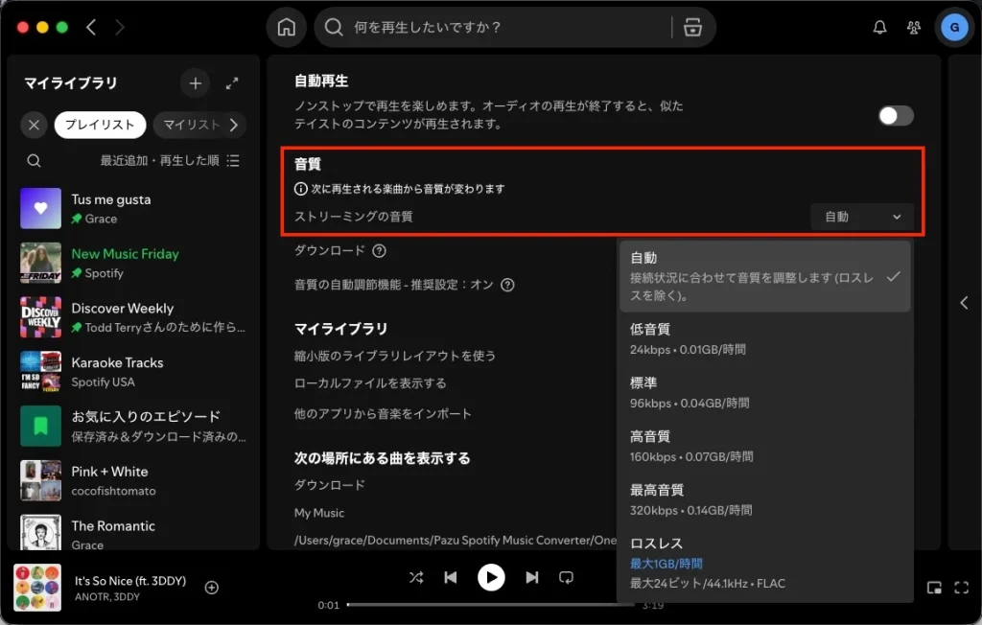Image resolution: width=982 pixels, height=625 pixels.
Task: Add It's So Nice to library
Action: click(x=212, y=588)
